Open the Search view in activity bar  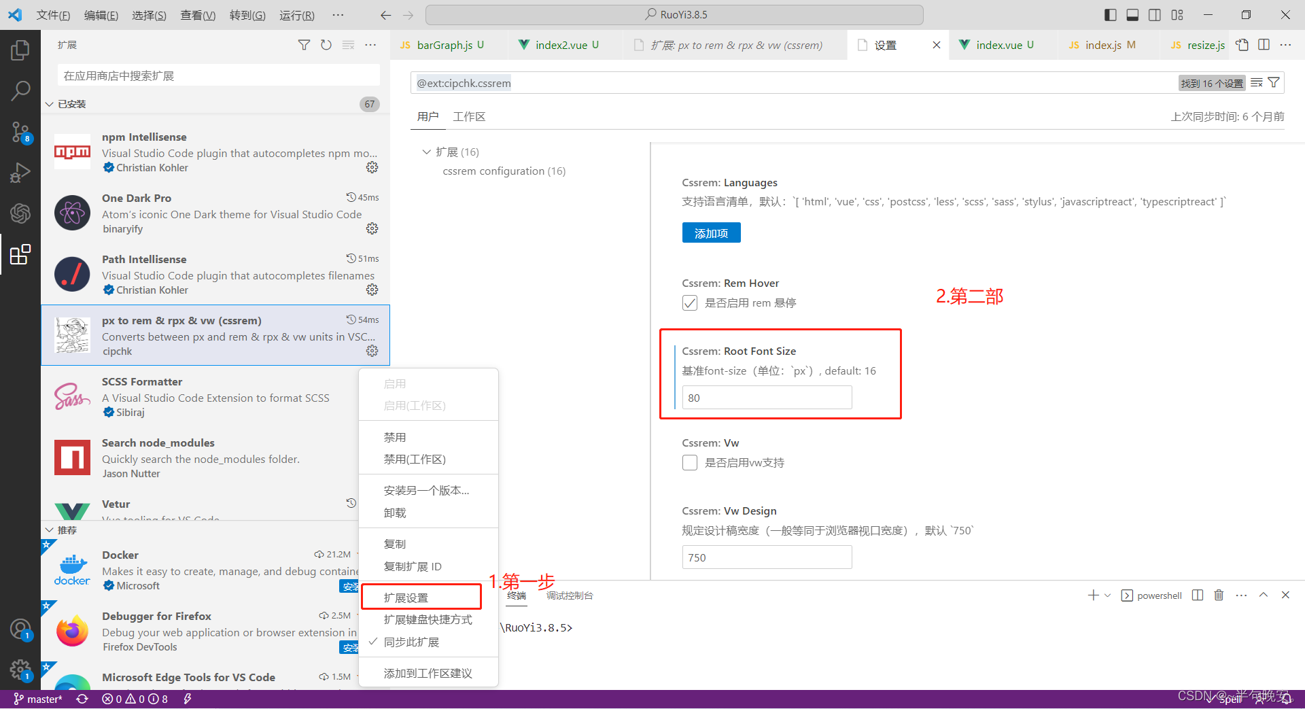coord(20,90)
